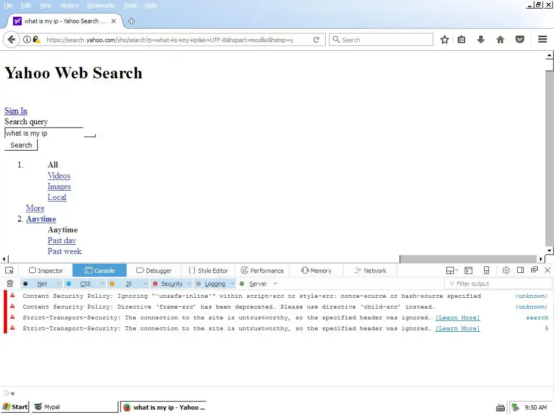This screenshot has height=415, width=554.
Task: Open the devtools toolbox frame selector icon
Action: tap(452, 271)
